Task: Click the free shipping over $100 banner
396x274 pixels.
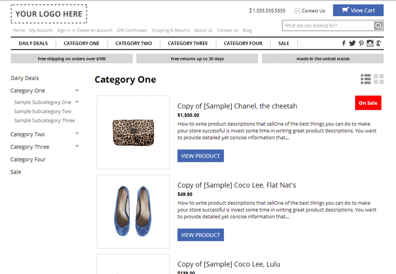Action: (71, 59)
